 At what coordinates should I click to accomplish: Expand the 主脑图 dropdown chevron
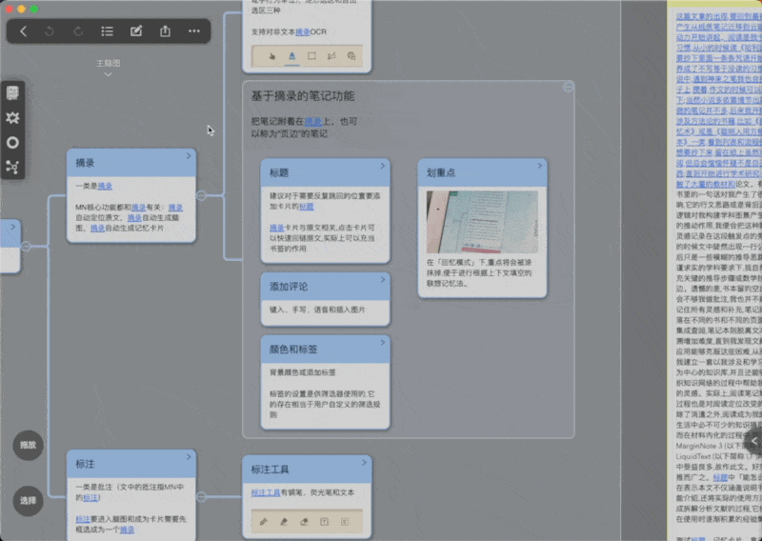pos(108,74)
